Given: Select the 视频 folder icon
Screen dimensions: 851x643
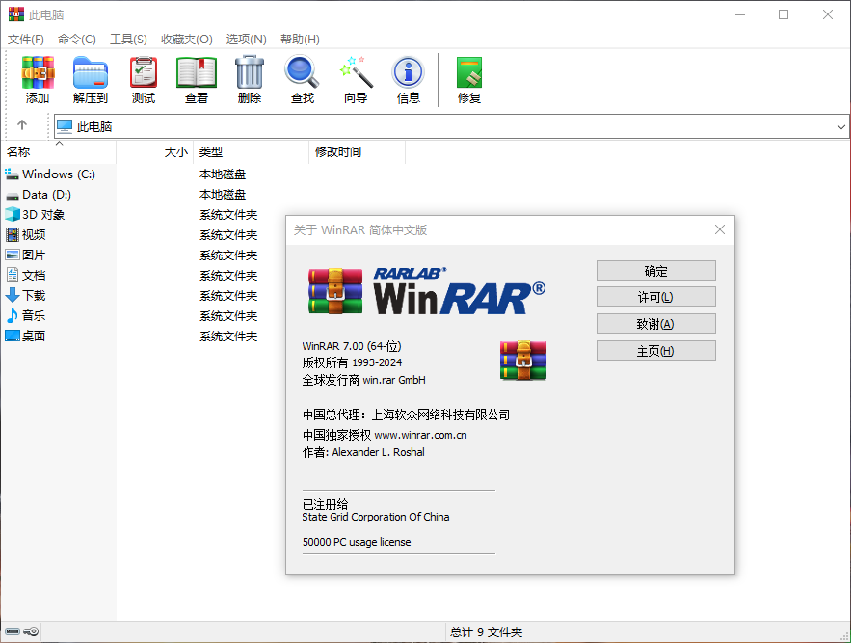Looking at the screenshot, I should tap(12, 234).
